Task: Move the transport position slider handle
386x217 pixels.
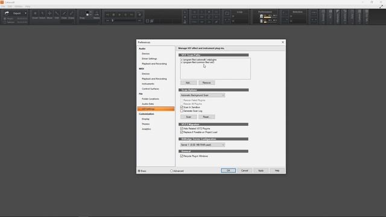Action: (x=113, y=20)
